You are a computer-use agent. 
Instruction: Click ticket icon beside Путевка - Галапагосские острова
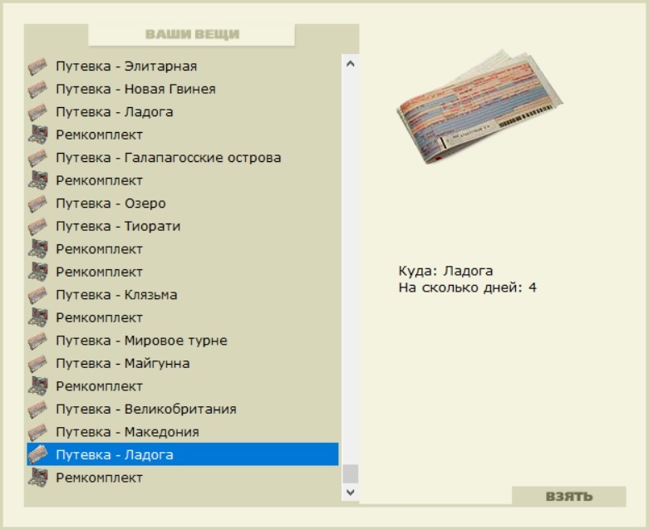click(x=37, y=158)
